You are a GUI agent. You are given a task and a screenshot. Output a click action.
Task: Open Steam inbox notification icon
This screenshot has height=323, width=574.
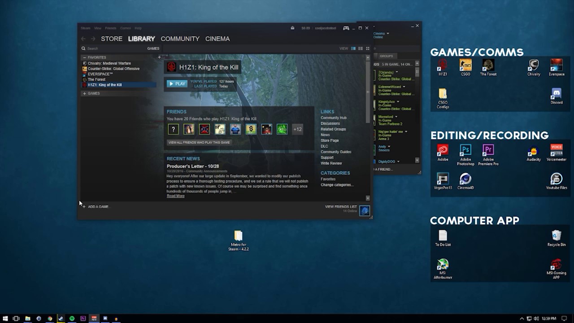click(292, 28)
